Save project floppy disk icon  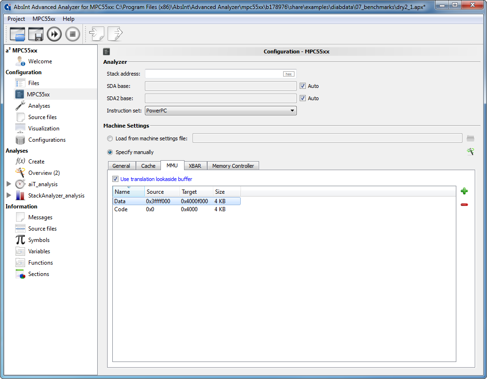[36, 34]
